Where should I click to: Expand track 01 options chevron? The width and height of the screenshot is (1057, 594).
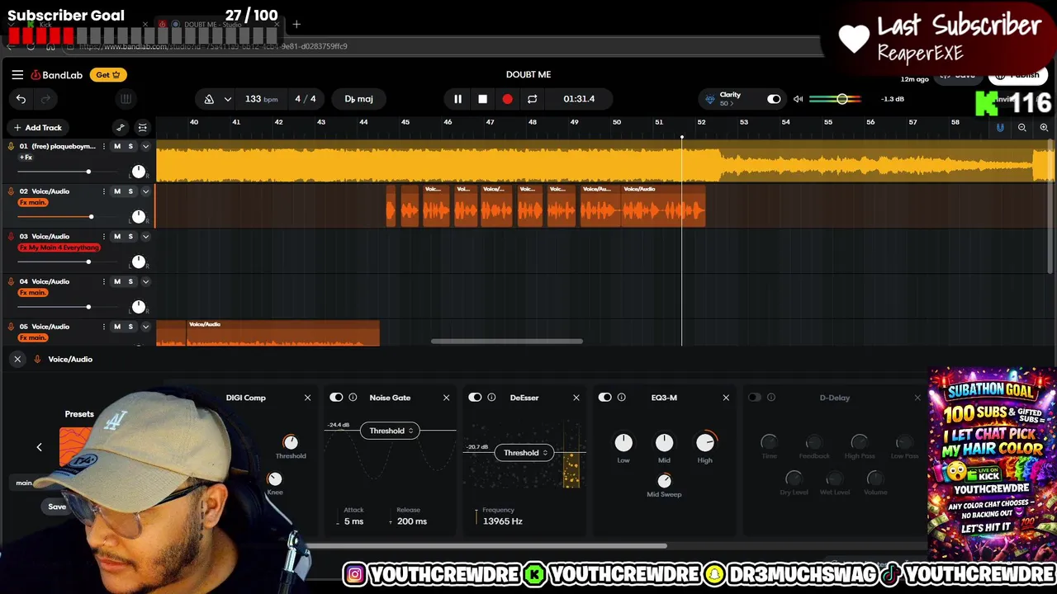[x=145, y=146]
